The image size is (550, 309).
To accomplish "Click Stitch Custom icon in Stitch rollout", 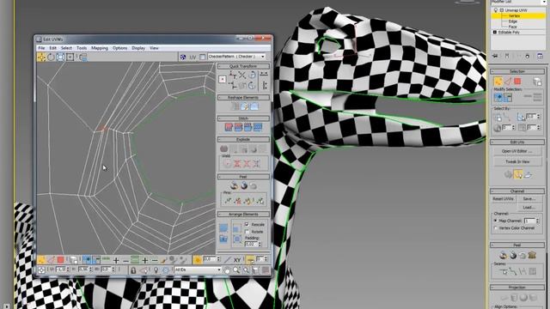I will [258, 127].
